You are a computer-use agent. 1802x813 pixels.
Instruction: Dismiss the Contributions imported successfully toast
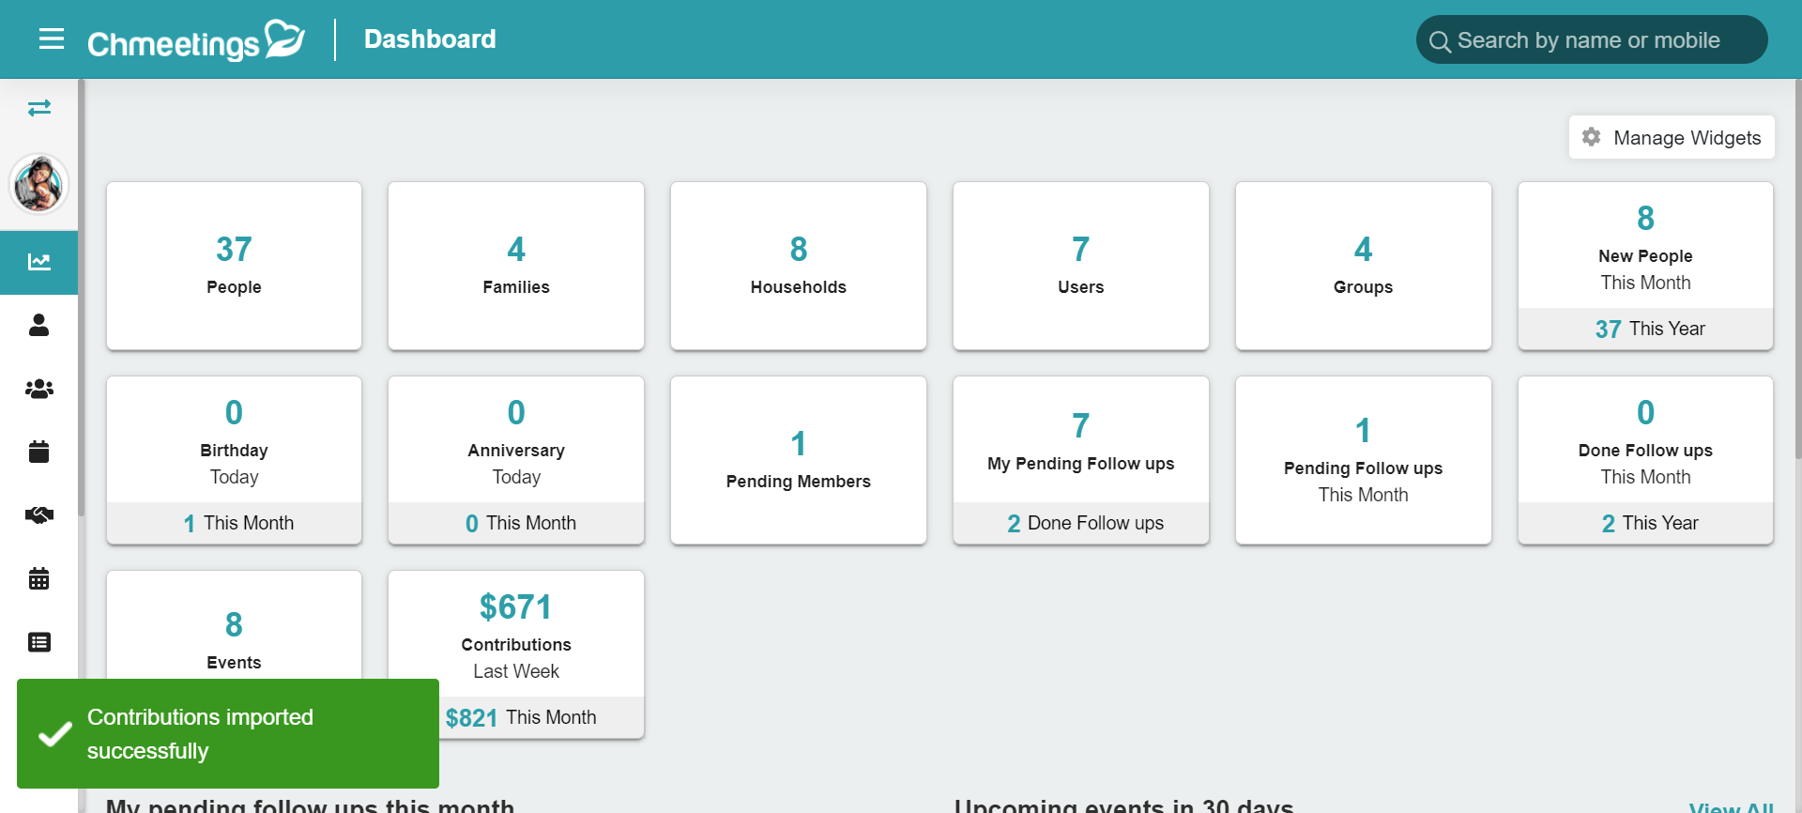228,733
